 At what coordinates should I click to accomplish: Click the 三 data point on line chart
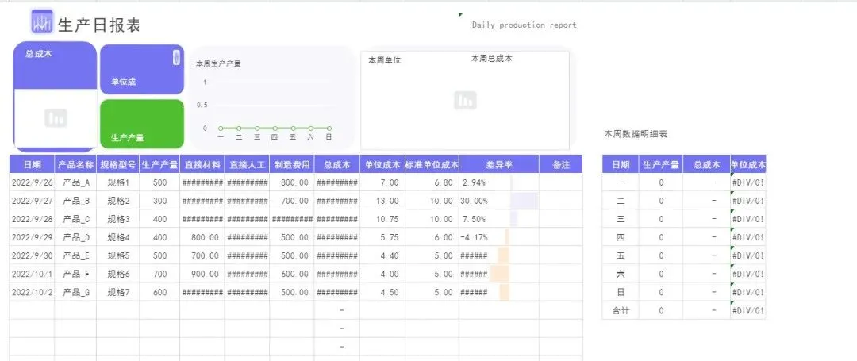click(x=257, y=129)
